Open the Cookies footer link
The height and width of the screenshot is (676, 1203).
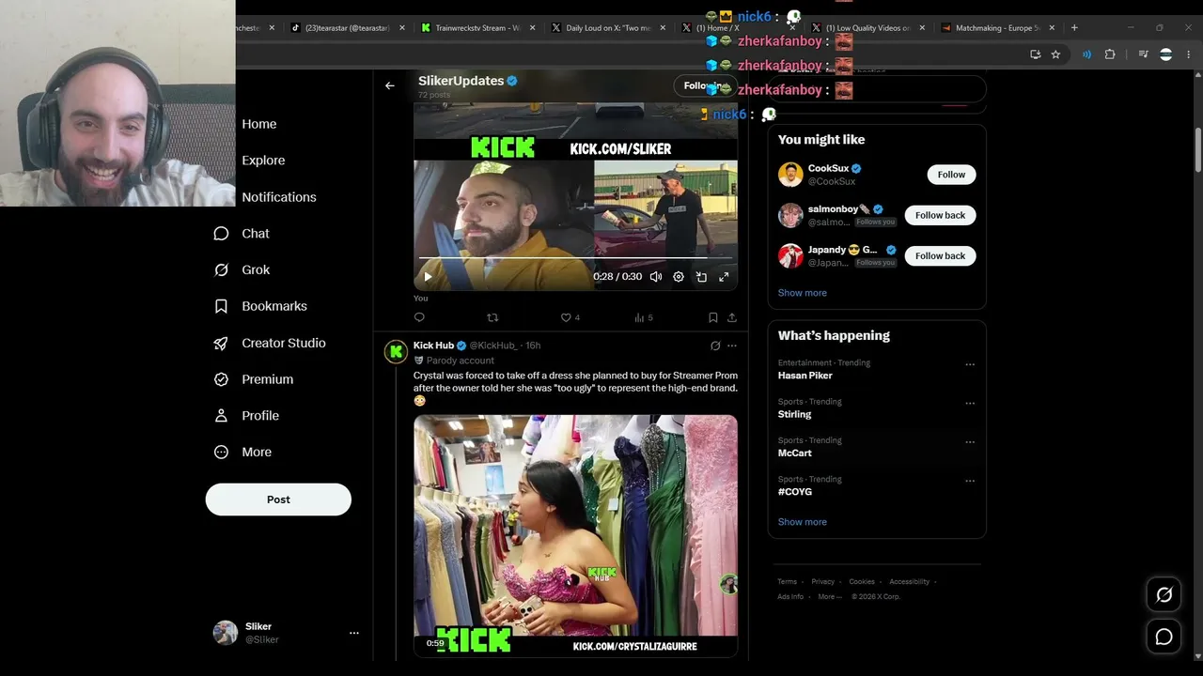pyautogui.click(x=862, y=582)
